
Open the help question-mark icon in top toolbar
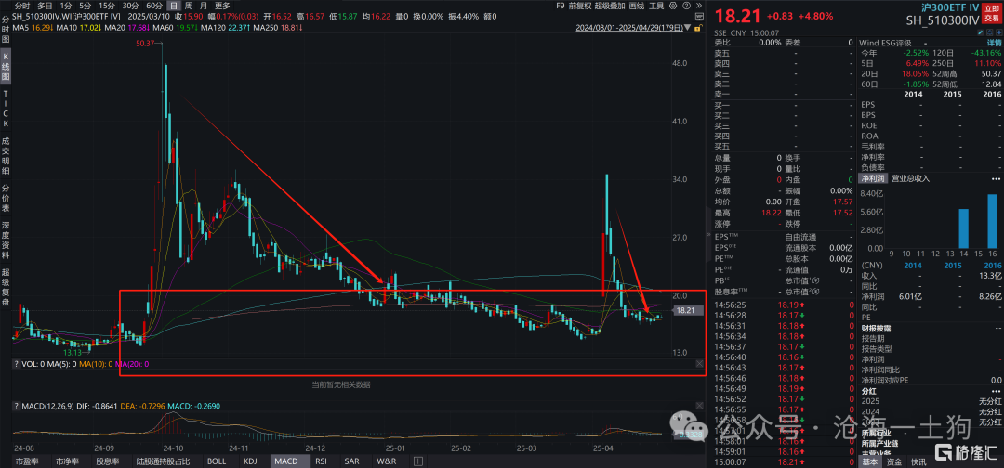tap(686, 6)
